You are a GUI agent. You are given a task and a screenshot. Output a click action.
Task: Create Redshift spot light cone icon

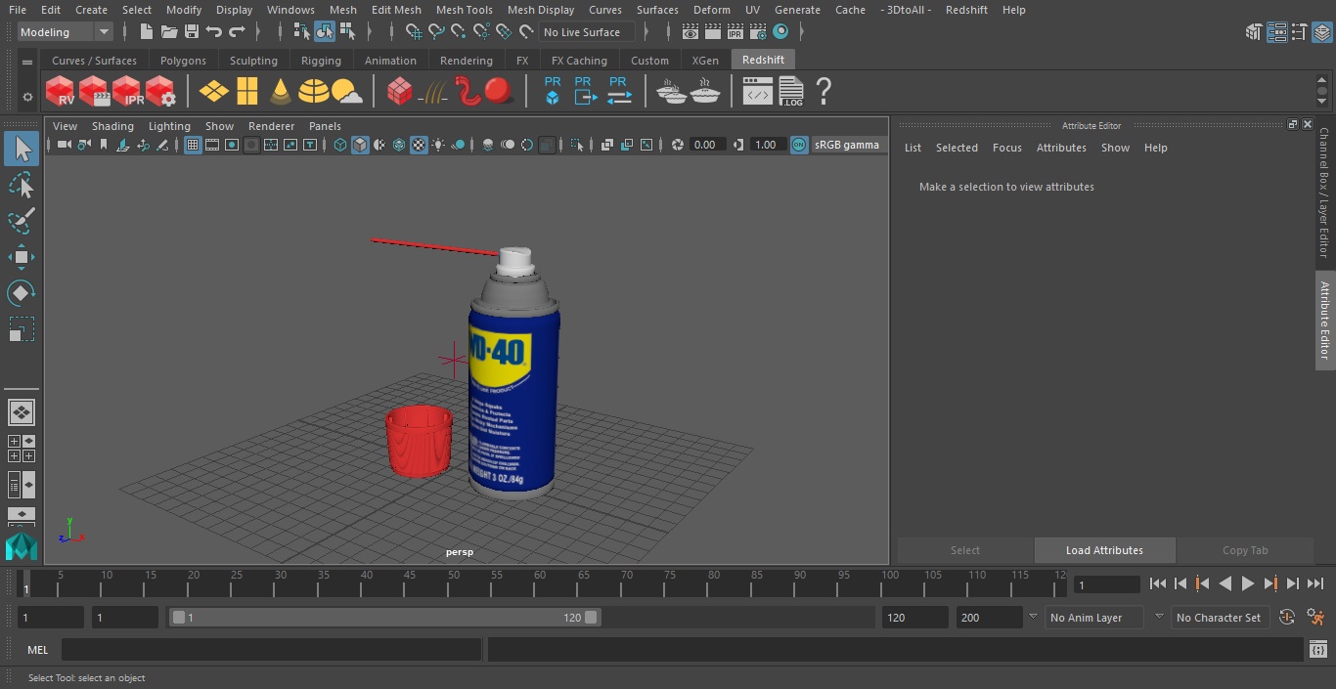pos(281,92)
